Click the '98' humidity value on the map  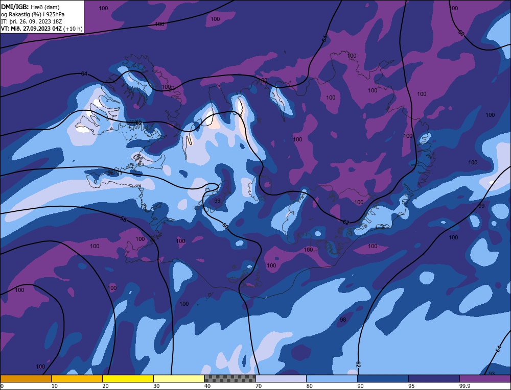343,320
